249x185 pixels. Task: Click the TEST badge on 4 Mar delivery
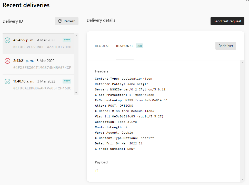point(67,40)
